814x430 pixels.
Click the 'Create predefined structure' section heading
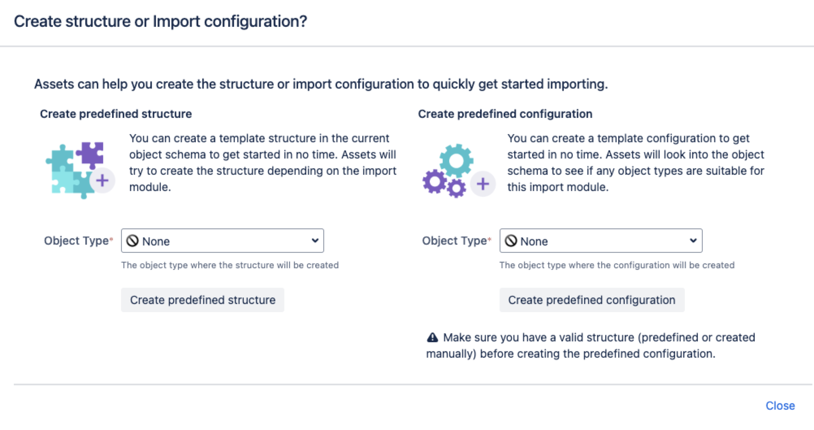click(x=116, y=114)
